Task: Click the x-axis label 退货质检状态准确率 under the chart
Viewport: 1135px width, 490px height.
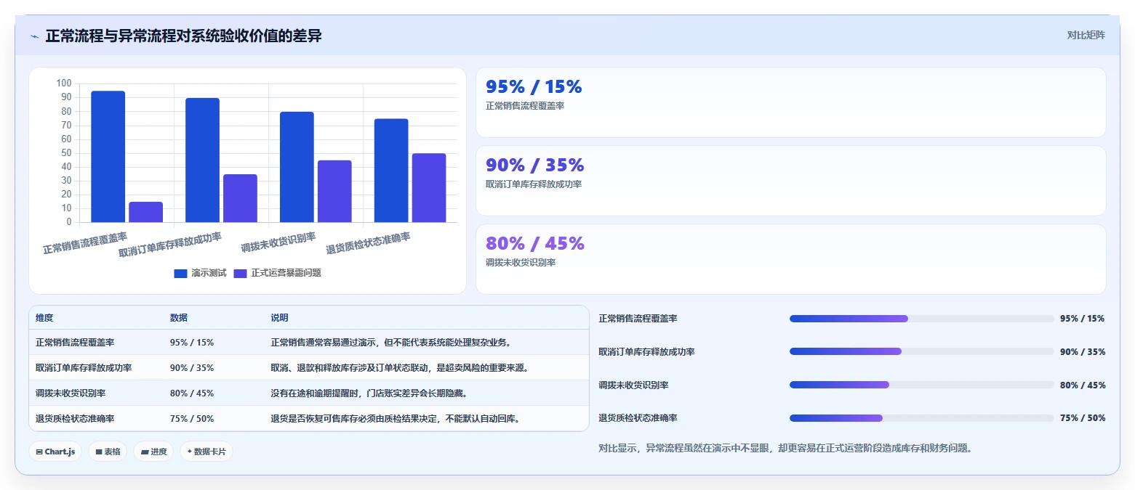Action: 369,243
